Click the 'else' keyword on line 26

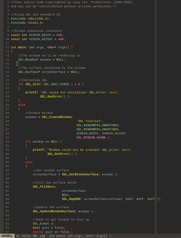pos(22,105)
